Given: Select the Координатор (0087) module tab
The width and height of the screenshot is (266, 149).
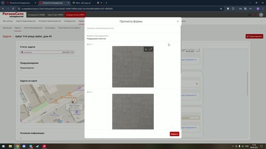Looking at the screenshot, I should pyautogui.click(x=75, y=15).
